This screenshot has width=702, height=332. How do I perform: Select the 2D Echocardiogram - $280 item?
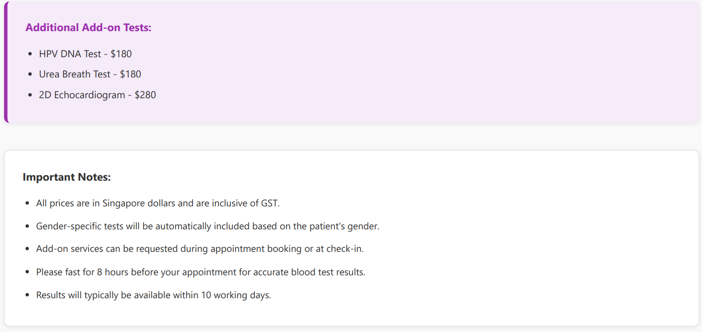coord(98,95)
